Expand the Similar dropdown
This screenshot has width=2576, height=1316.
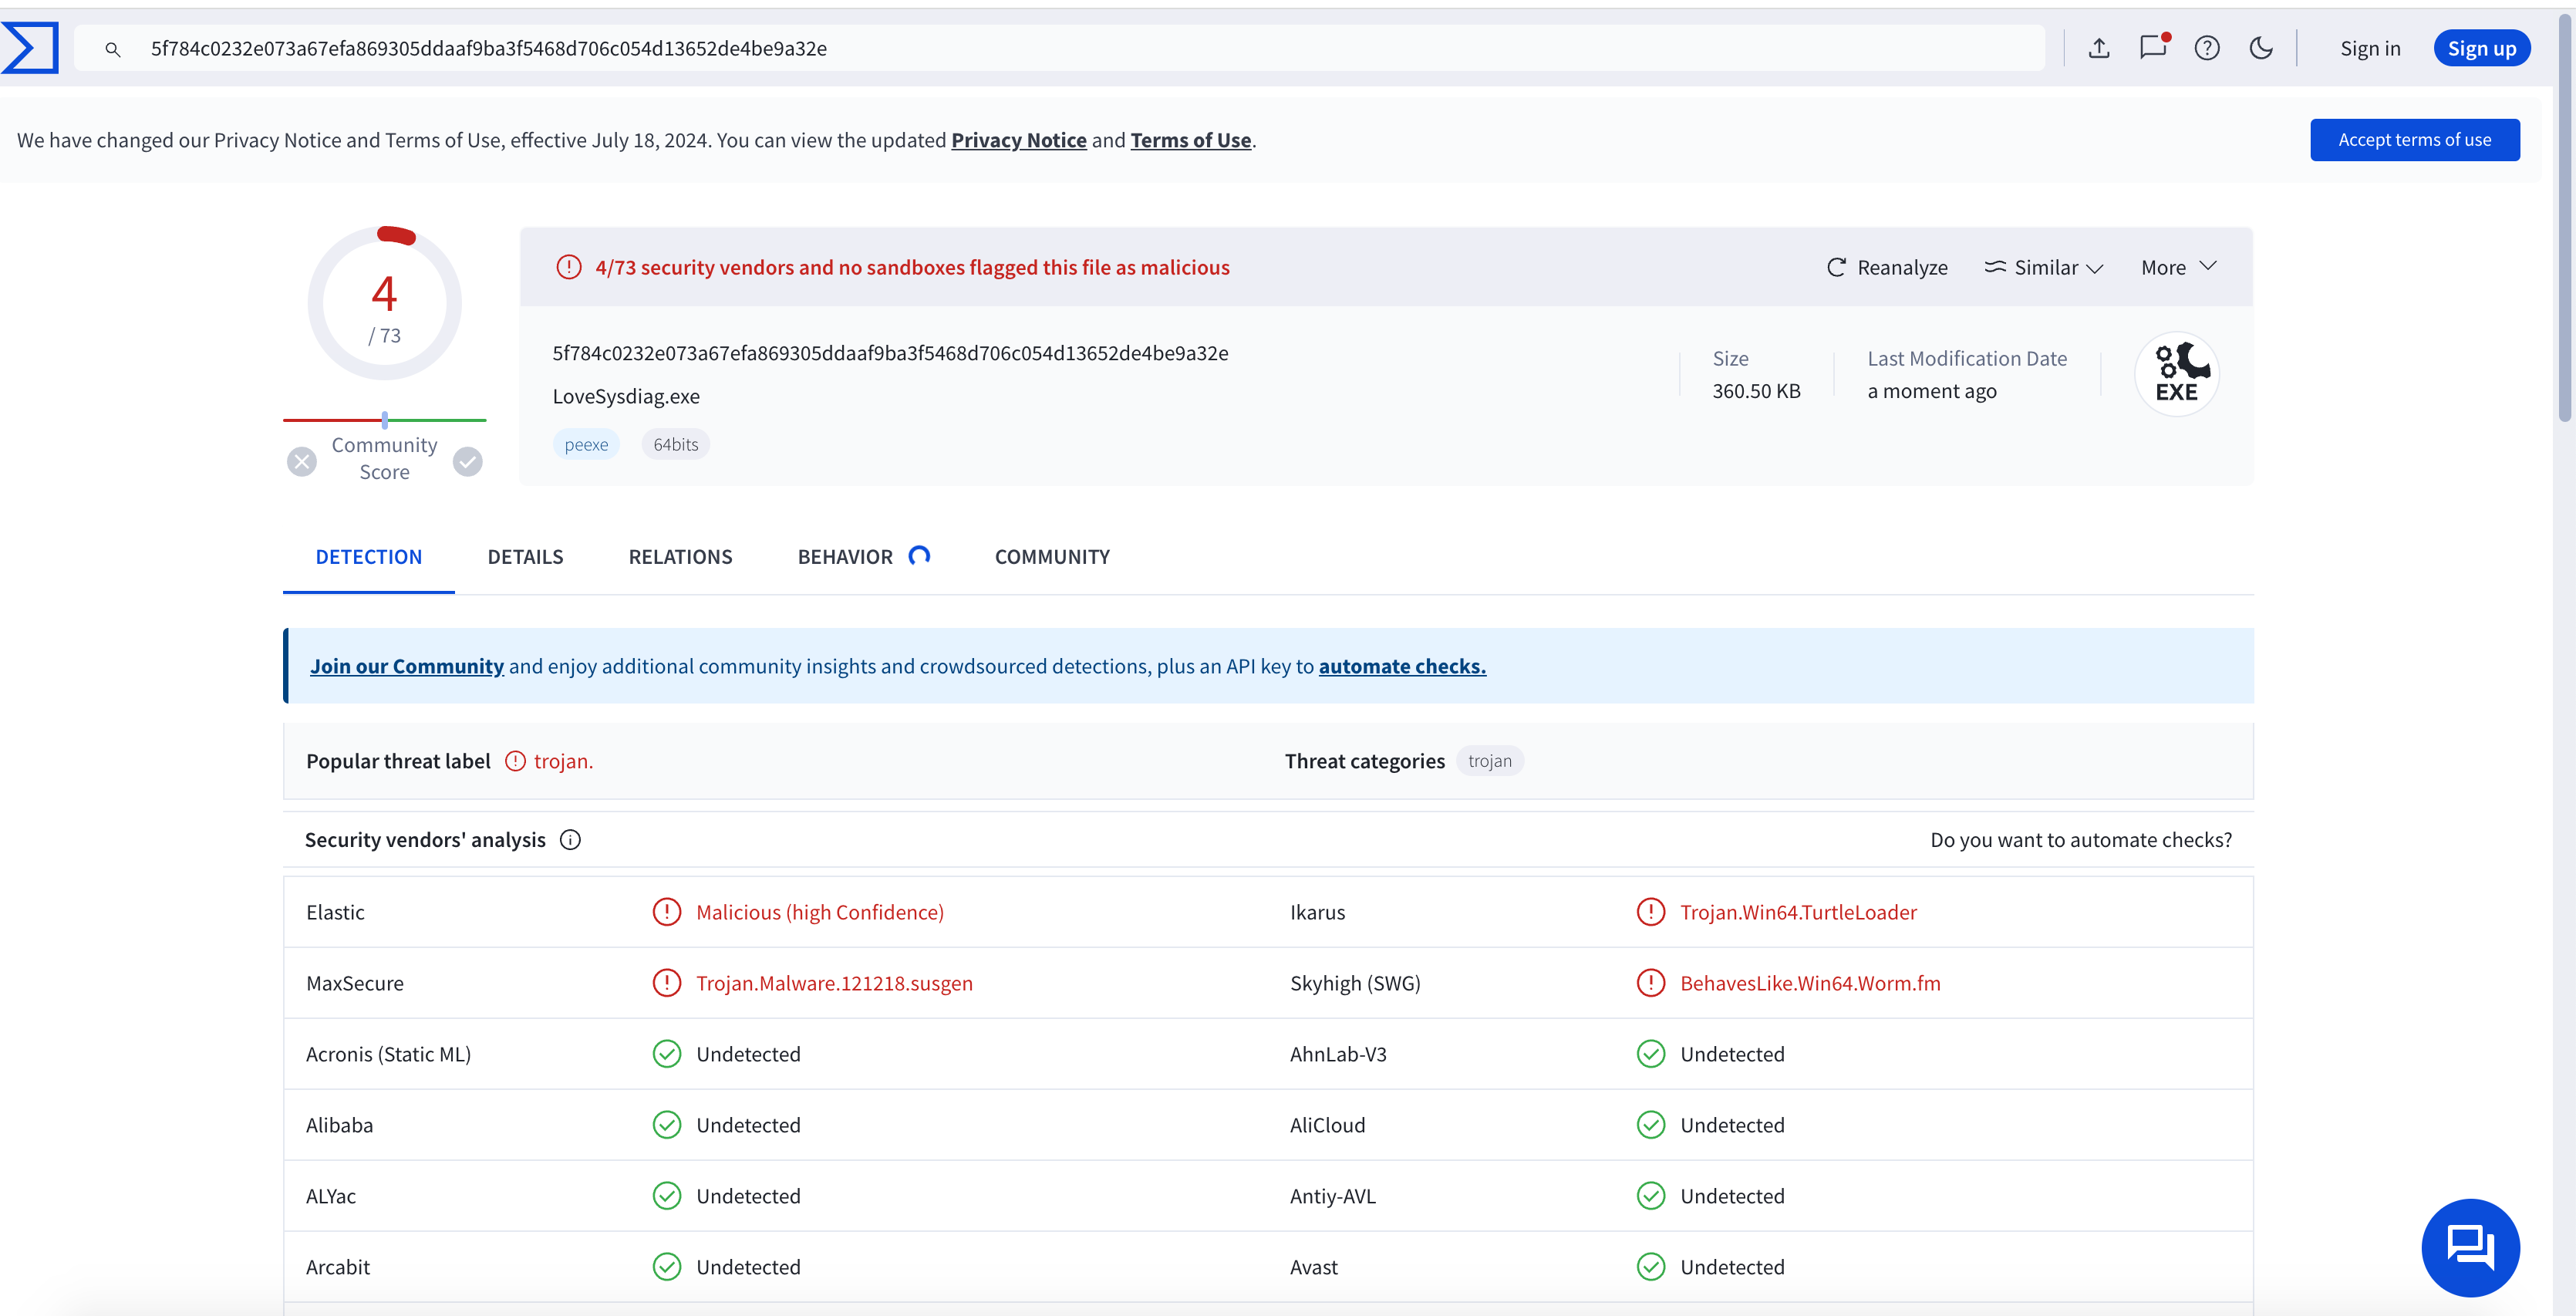2044,267
